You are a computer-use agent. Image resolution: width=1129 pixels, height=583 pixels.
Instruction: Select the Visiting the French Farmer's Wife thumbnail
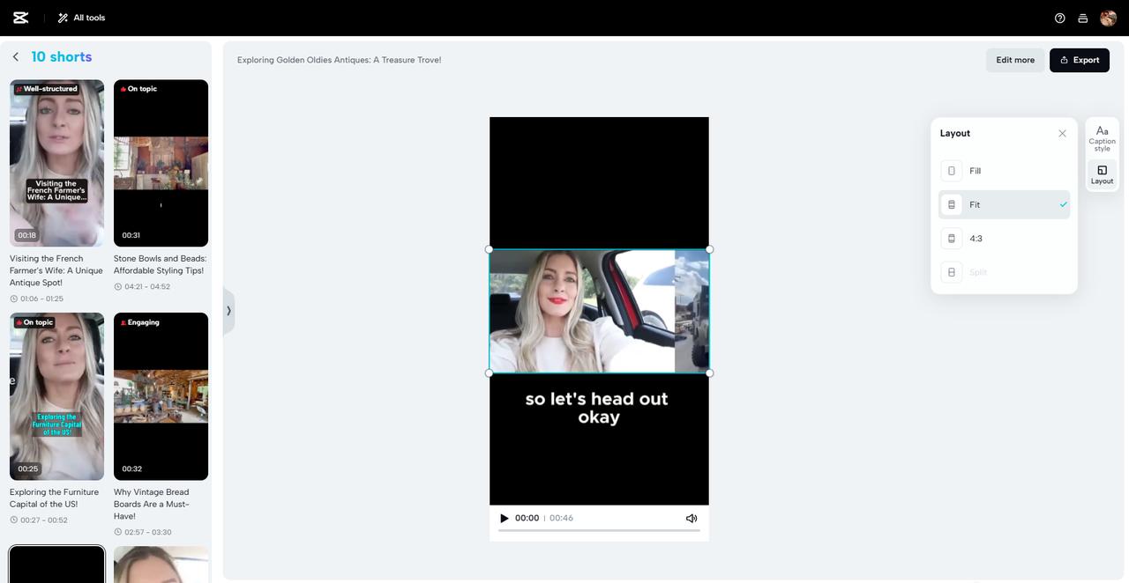tap(56, 163)
